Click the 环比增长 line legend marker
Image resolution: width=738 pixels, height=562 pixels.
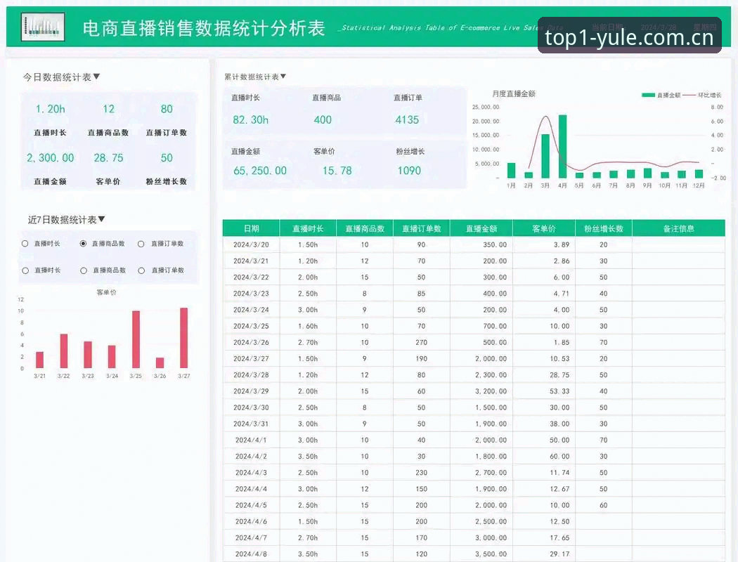coord(689,95)
